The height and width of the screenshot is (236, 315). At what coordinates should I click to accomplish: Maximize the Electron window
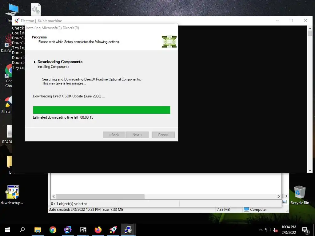coord(291,21)
